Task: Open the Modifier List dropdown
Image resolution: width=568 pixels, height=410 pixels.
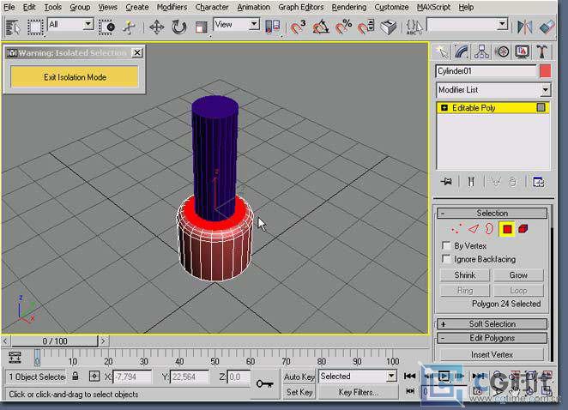Action: pos(493,90)
